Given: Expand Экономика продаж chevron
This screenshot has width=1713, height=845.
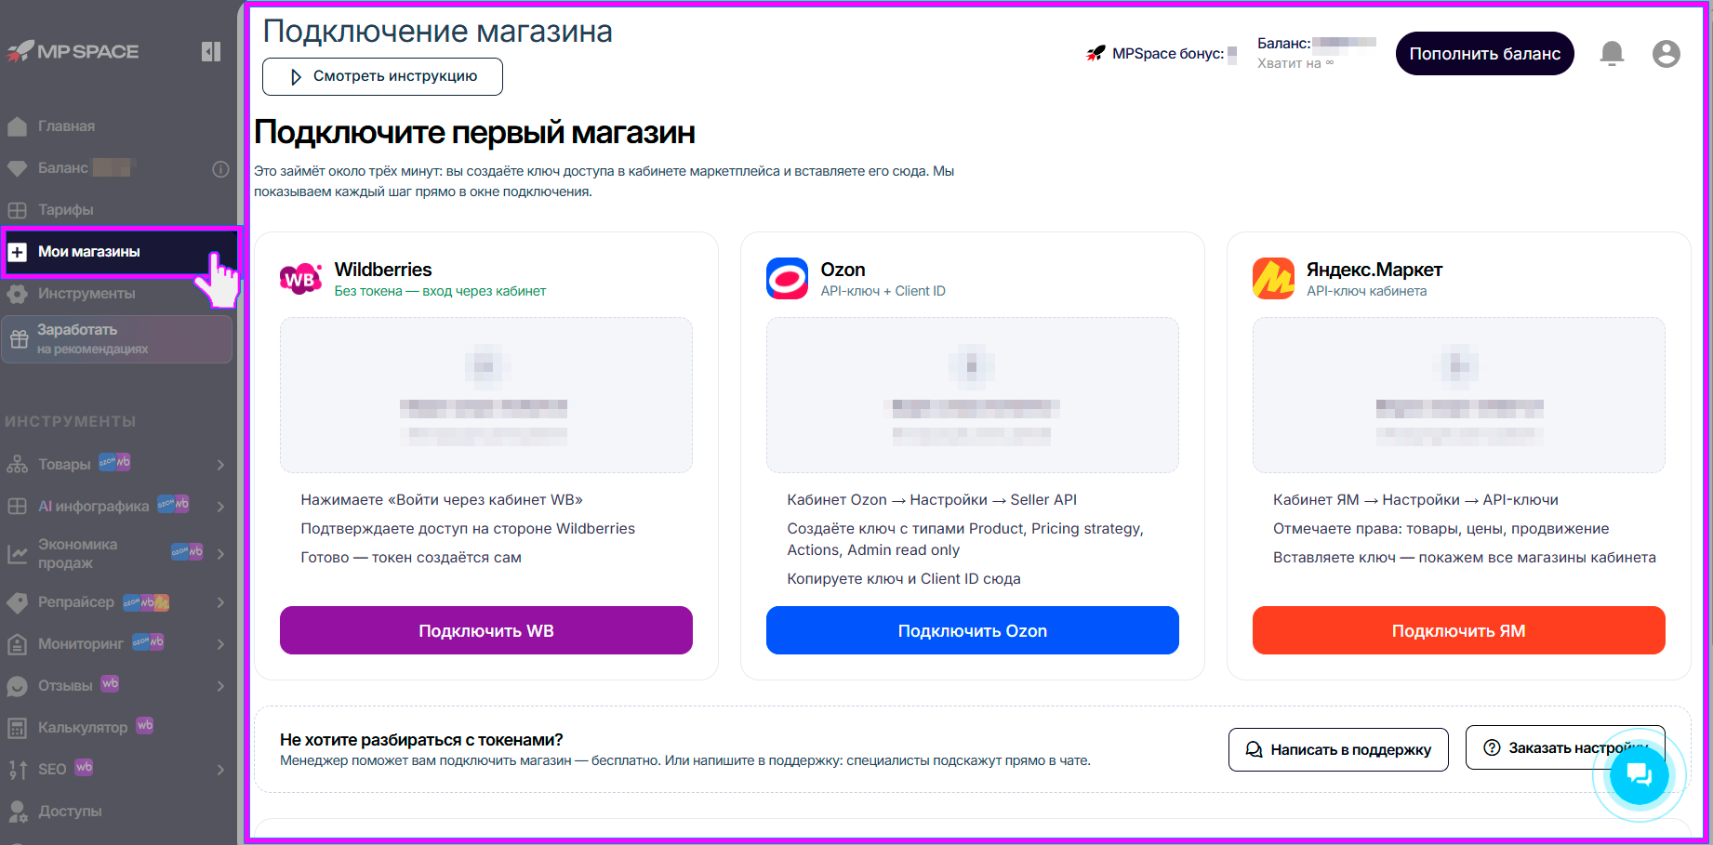Looking at the screenshot, I should (220, 554).
